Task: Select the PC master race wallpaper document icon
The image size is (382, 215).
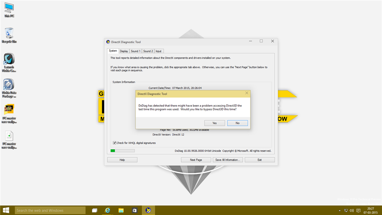Action: point(9,140)
